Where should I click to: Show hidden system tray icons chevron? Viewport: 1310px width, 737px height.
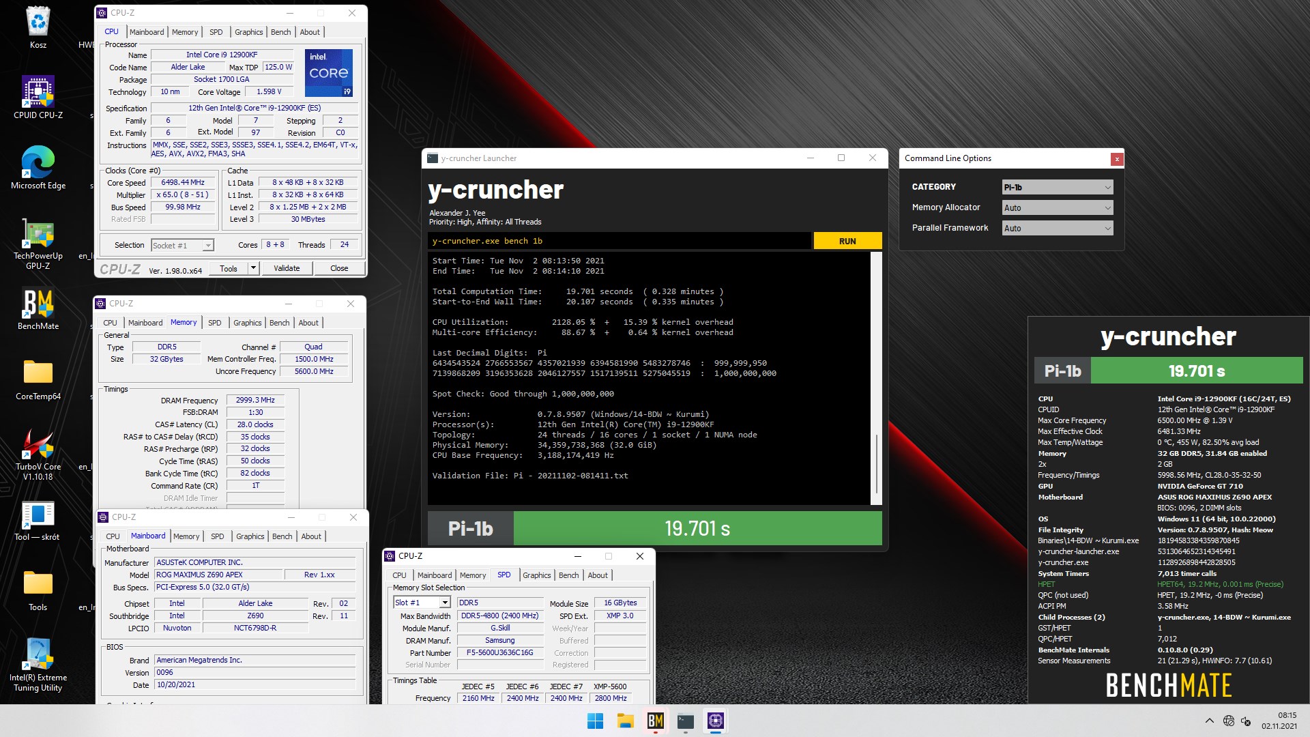pyautogui.click(x=1209, y=721)
